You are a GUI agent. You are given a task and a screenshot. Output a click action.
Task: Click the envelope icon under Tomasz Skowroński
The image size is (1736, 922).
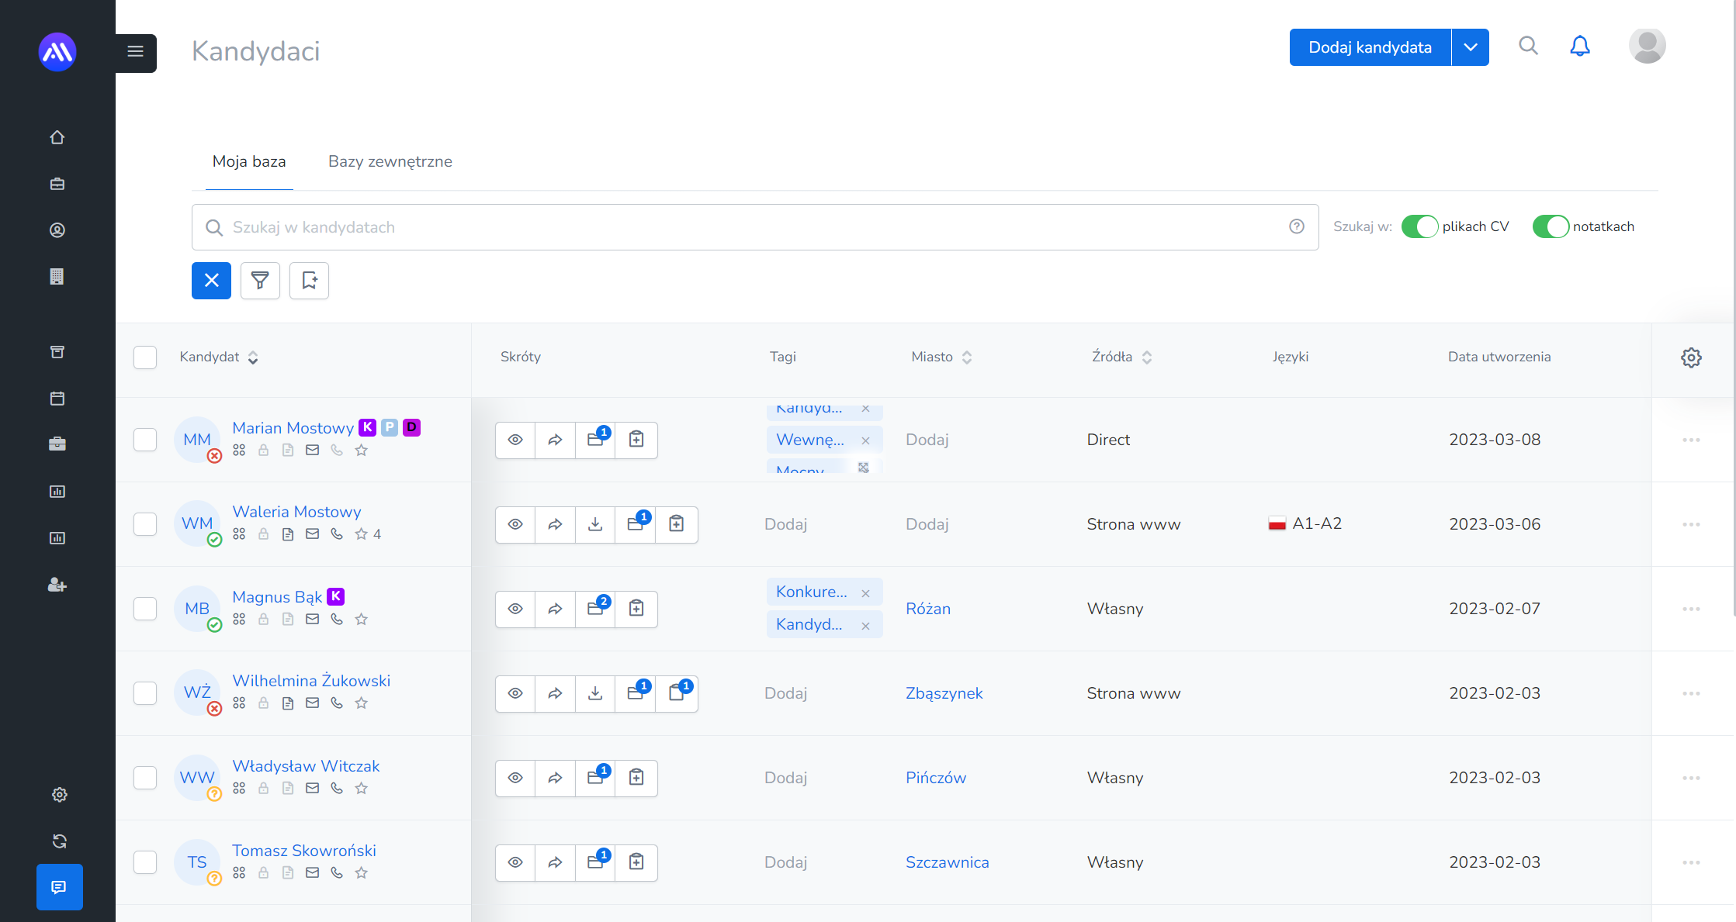[x=313, y=872]
